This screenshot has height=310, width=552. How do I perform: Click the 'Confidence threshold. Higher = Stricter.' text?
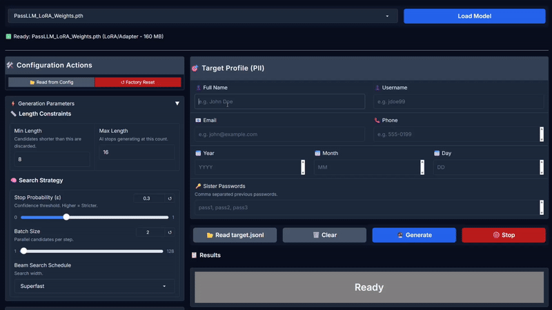pos(56,205)
